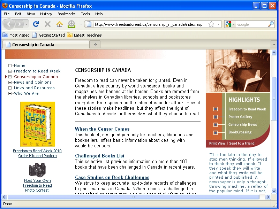Expand Freedom to Read Week tree node
This screenshot has width=279, height=209.
(x=10, y=71)
